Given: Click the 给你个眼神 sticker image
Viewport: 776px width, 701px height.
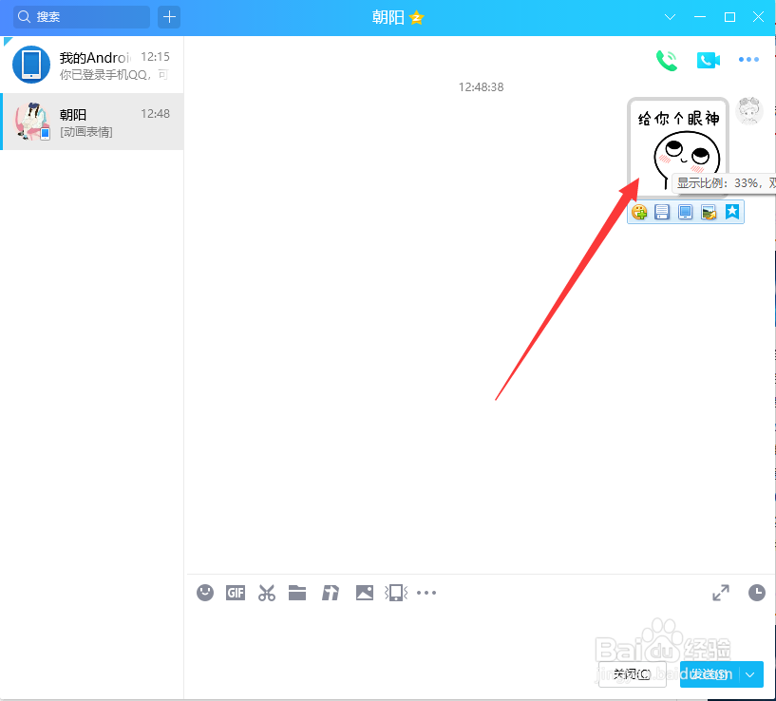Looking at the screenshot, I should (x=678, y=147).
